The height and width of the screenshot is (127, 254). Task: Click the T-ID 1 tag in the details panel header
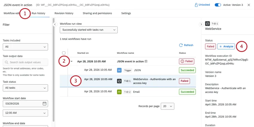[x=215, y=24]
